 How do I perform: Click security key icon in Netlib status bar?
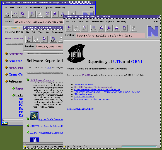pyautogui.click(x=66, y=146)
